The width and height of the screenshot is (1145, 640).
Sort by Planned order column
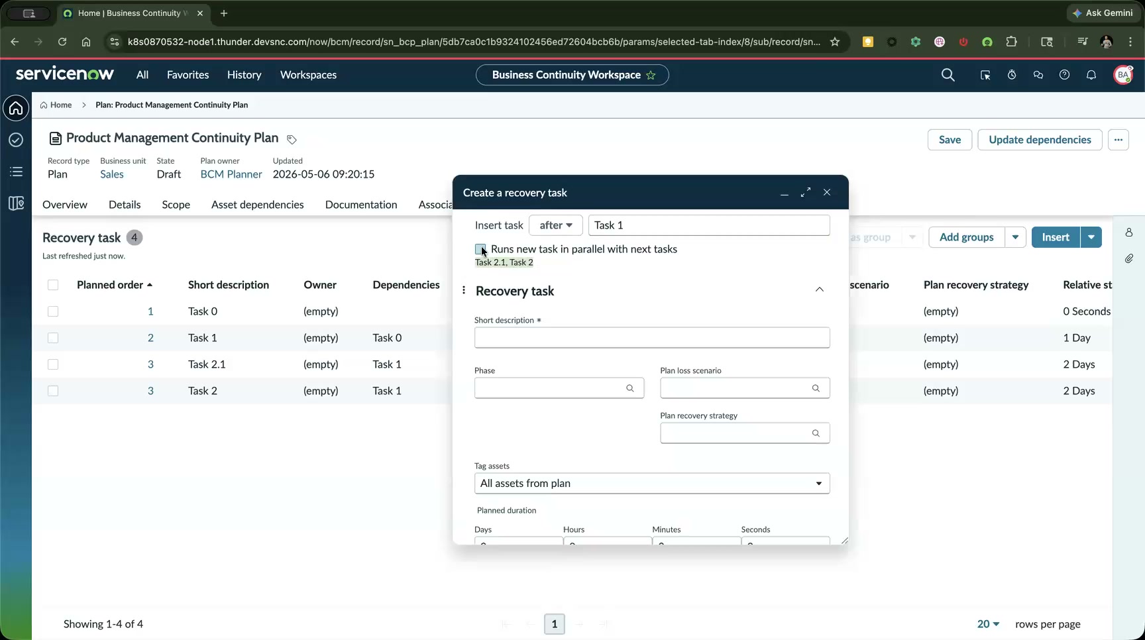(115, 285)
